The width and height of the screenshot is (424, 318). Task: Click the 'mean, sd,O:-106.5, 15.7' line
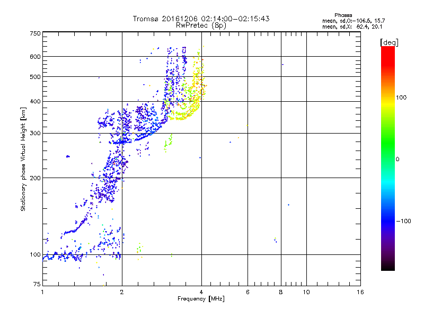pyautogui.click(x=354, y=21)
